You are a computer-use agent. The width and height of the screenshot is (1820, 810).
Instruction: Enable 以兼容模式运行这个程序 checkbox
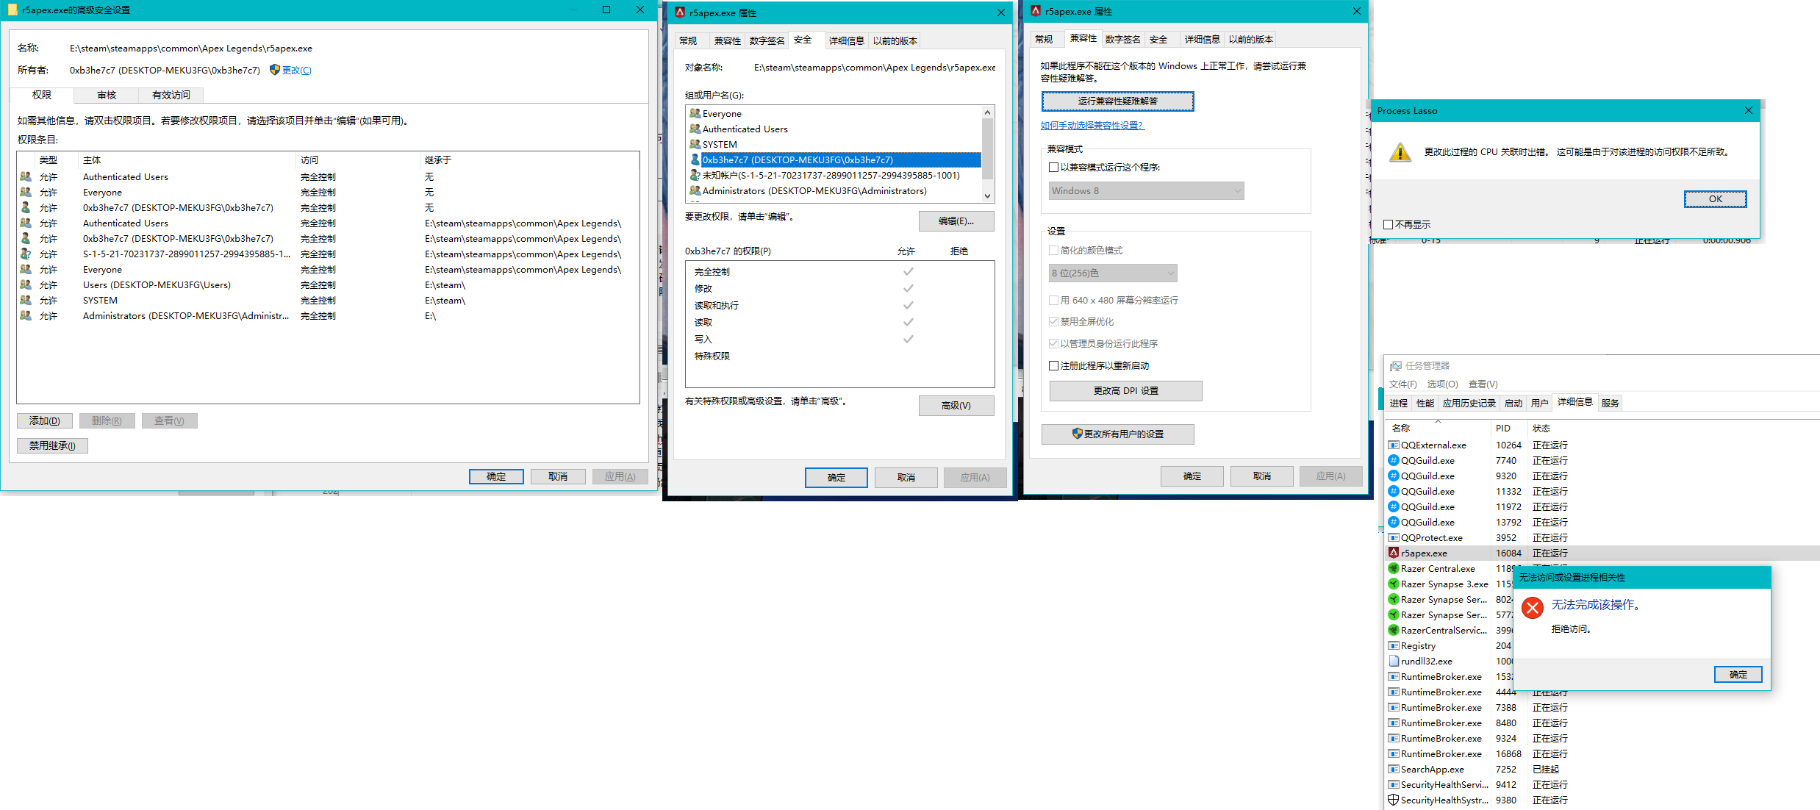[1053, 167]
